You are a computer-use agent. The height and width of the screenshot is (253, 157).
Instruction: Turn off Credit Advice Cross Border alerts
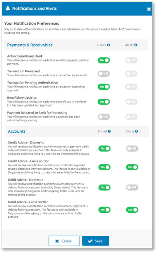(132, 167)
